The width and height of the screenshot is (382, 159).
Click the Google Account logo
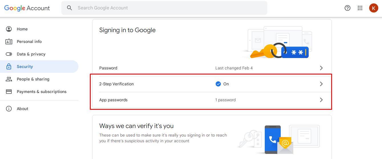pyautogui.click(x=27, y=8)
